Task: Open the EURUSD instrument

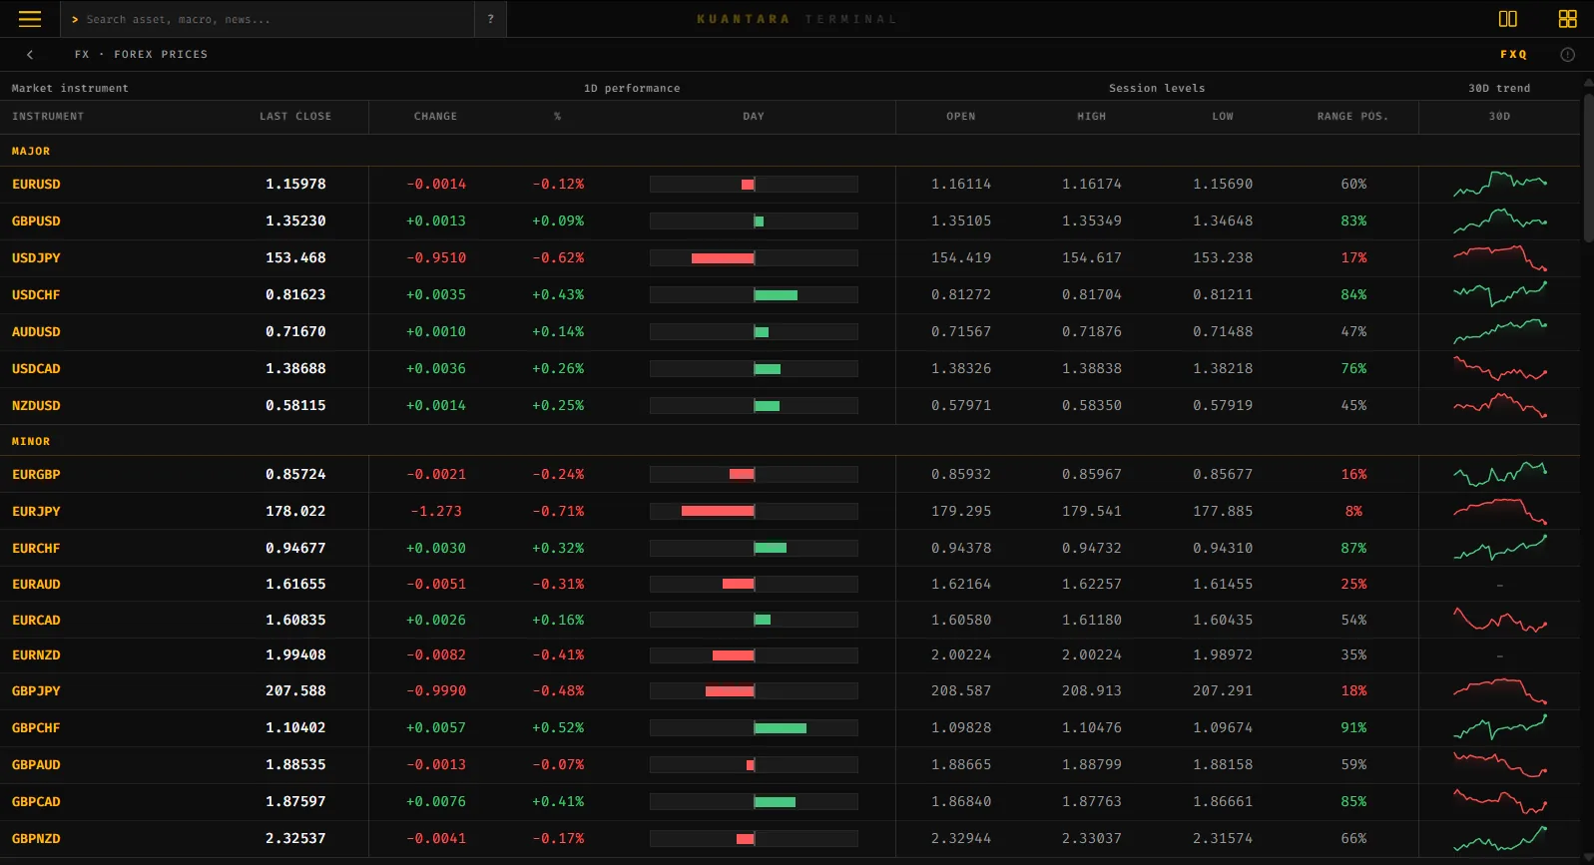Action: coord(36,185)
